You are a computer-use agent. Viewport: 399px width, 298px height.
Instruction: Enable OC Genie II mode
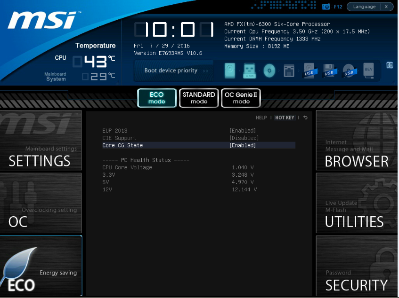pos(241,98)
